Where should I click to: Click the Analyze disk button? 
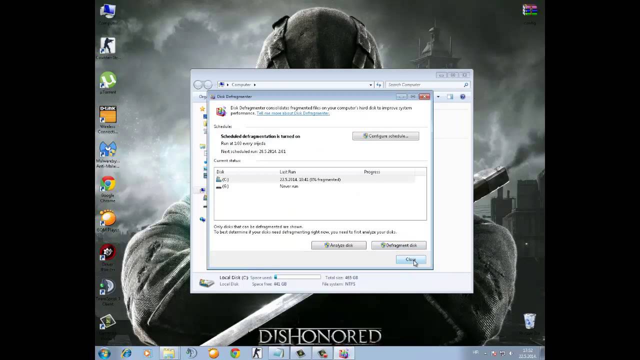338,245
